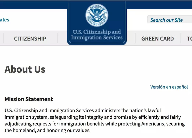The width and height of the screenshot is (192, 138).
Task: Switch to Versión en español
Action: (169, 87)
